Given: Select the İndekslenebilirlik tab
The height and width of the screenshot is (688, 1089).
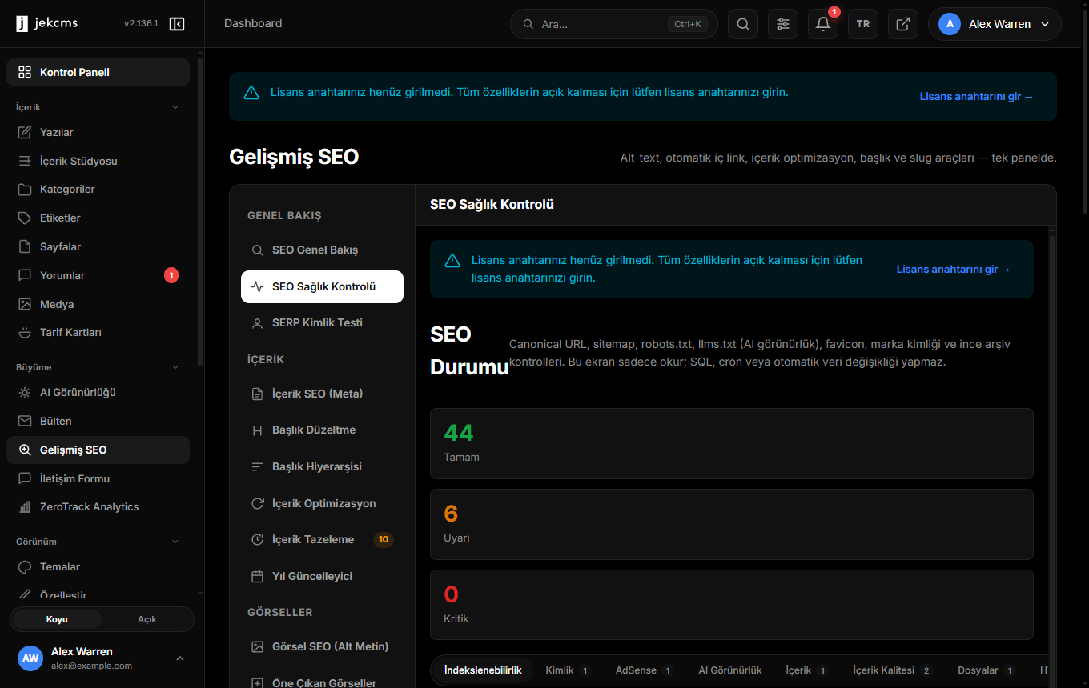Looking at the screenshot, I should coord(483,670).
